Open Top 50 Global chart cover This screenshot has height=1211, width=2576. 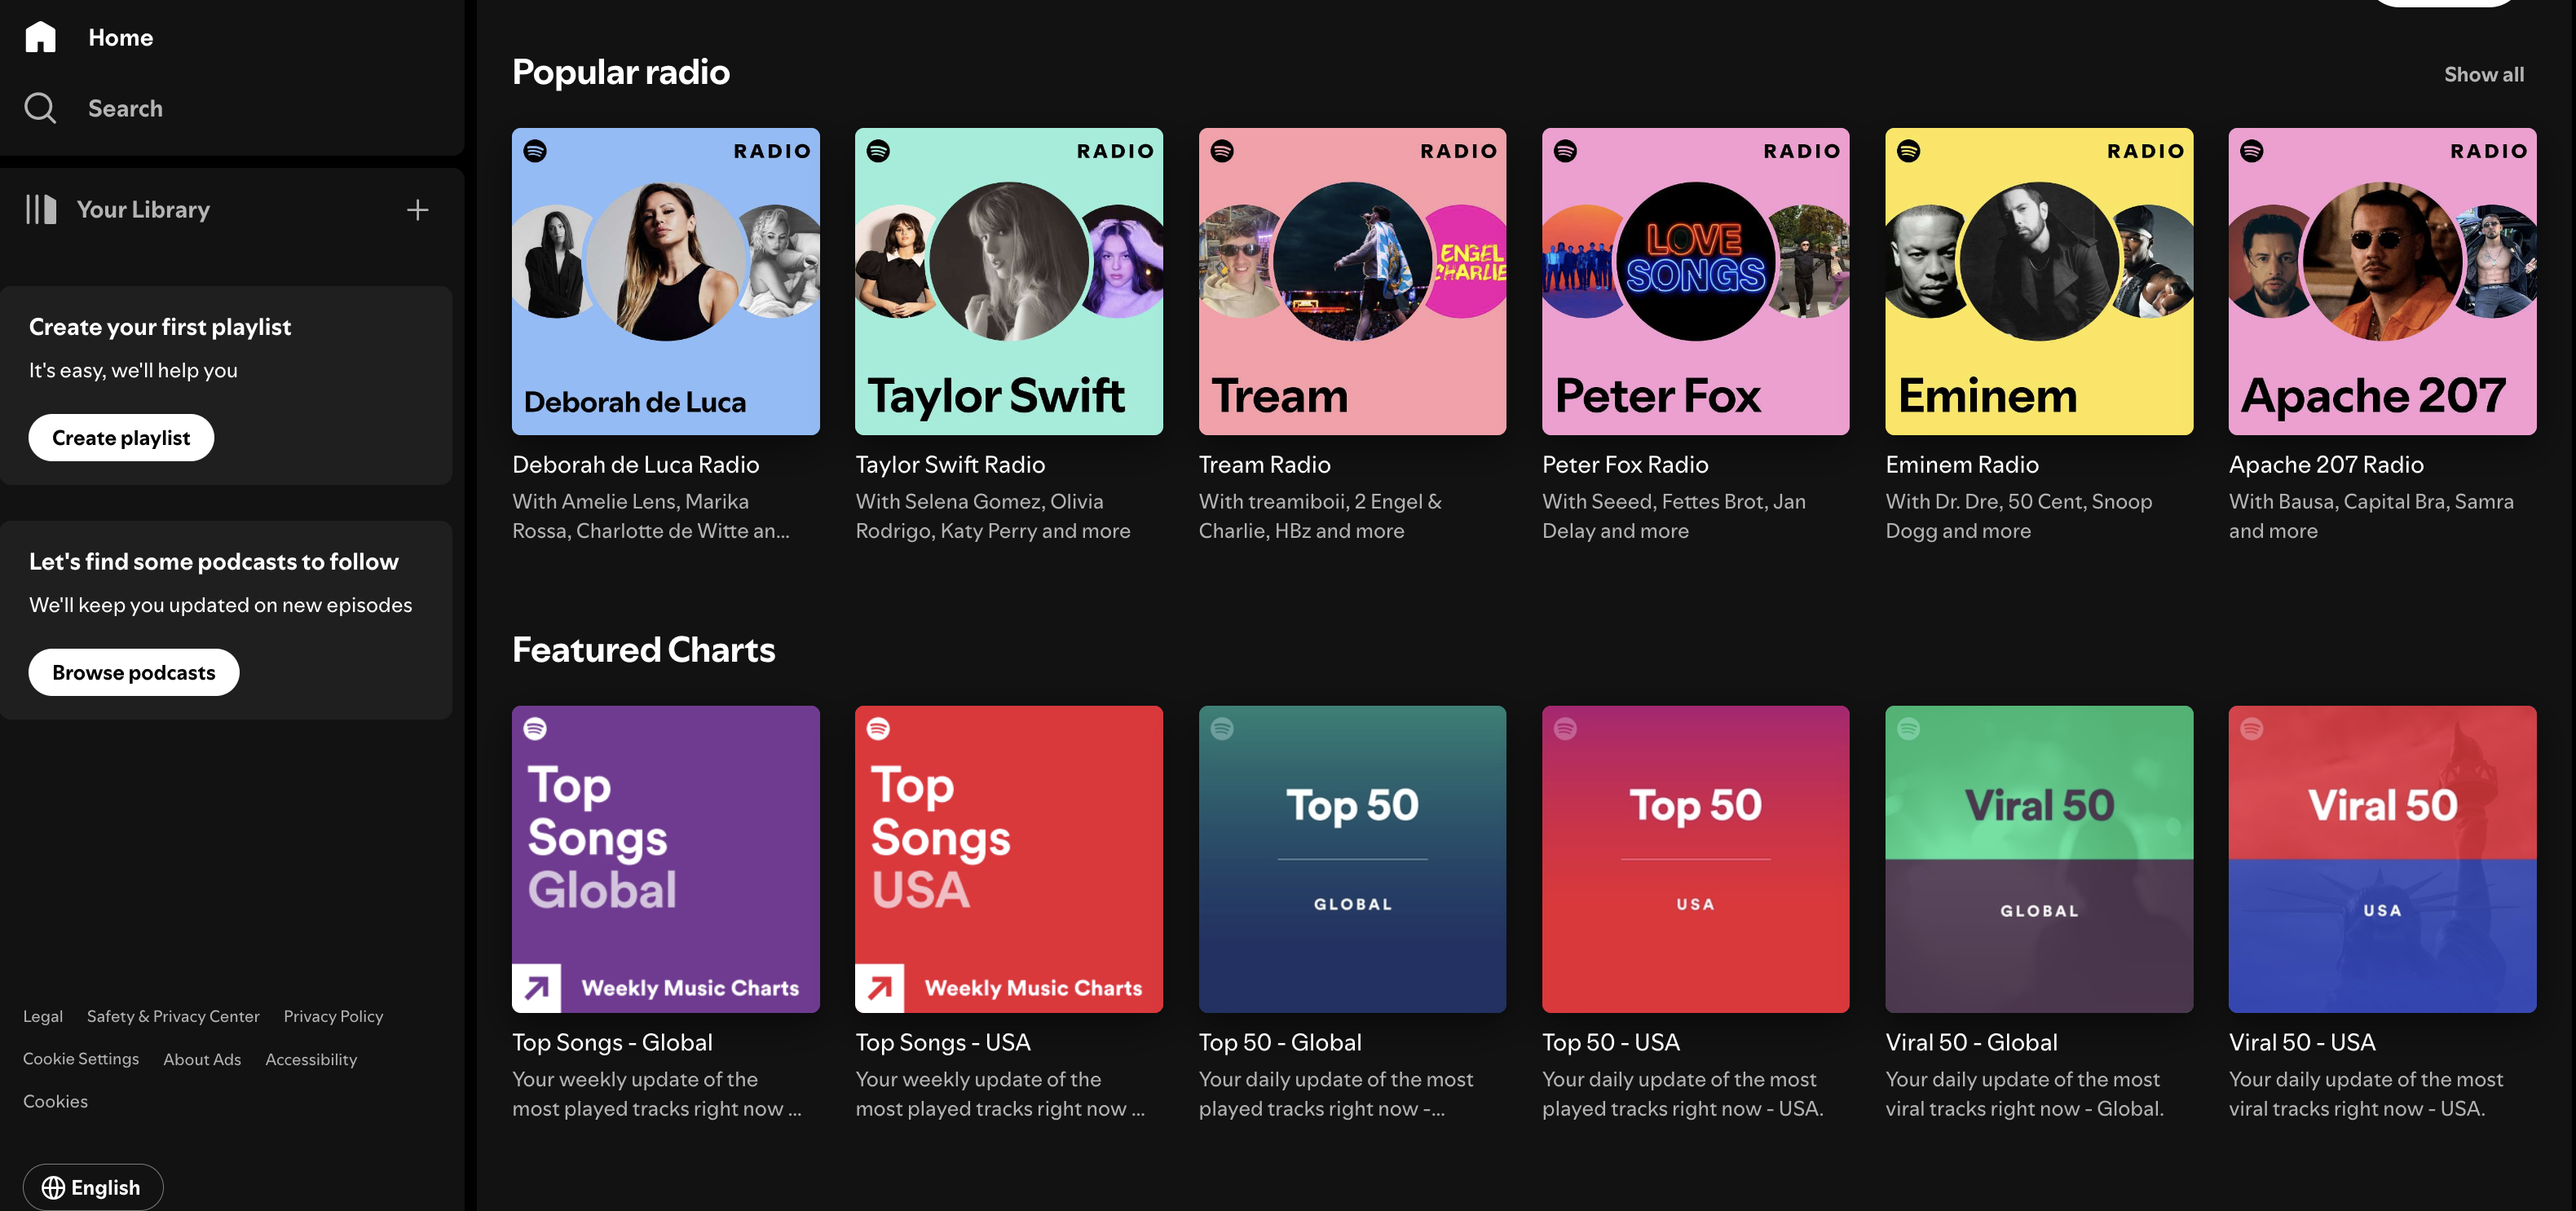click(x=1352, y=859)
